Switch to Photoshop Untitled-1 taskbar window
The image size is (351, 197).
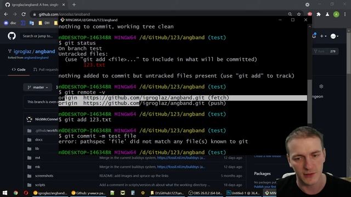pyautogui.click(x=243, y=193)
